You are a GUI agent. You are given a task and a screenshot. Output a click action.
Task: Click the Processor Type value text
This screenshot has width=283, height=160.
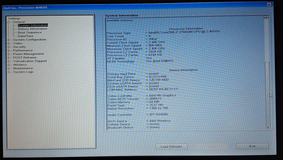click(184, 32)
